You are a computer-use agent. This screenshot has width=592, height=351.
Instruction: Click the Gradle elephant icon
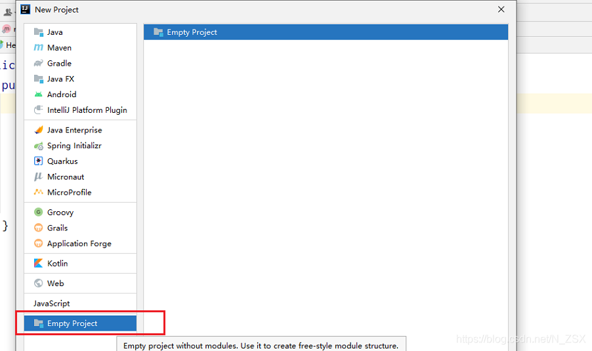39,63
